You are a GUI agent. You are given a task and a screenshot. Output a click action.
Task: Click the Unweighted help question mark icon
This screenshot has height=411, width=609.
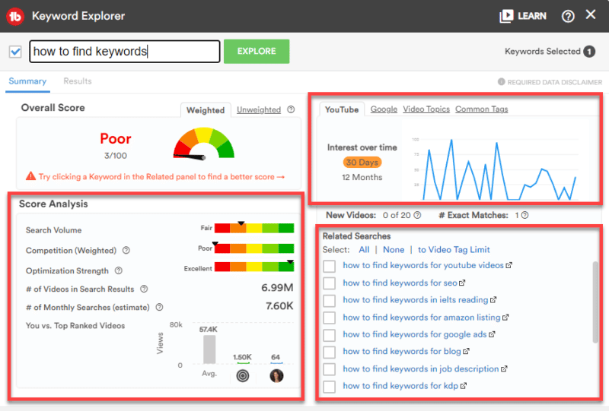click(x=291, y=109)
